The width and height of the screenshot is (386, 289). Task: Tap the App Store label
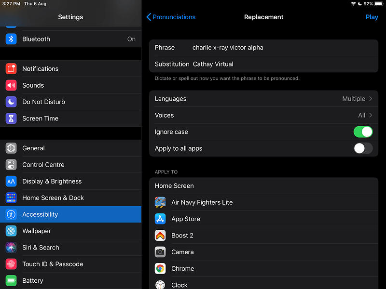click(186, 219)
